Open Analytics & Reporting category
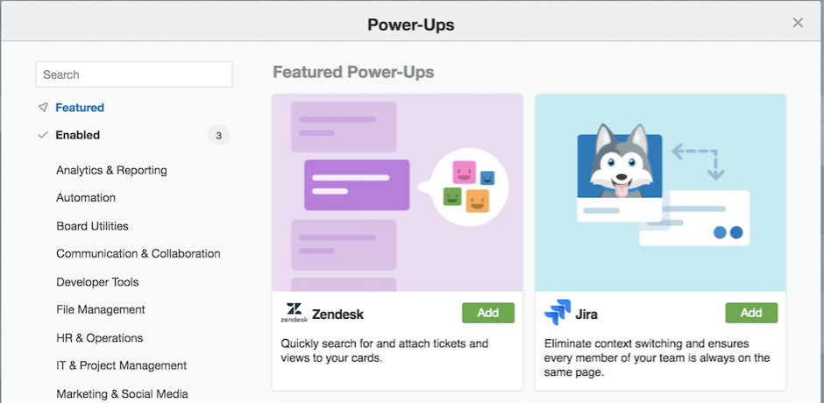This screenshot has height=403, width=824. click(x=111, y=170)
